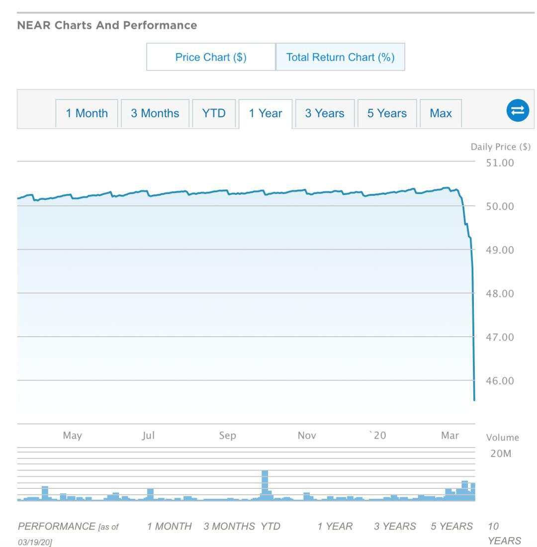Select the 1 Year range tab
Viewport: 537px width, 547px height.
coord(266,113)
